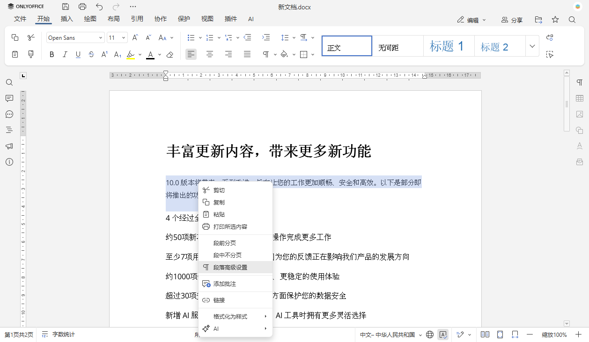Open 字数统计 in status bar
The image size is (589, 342).
point(58,335)
